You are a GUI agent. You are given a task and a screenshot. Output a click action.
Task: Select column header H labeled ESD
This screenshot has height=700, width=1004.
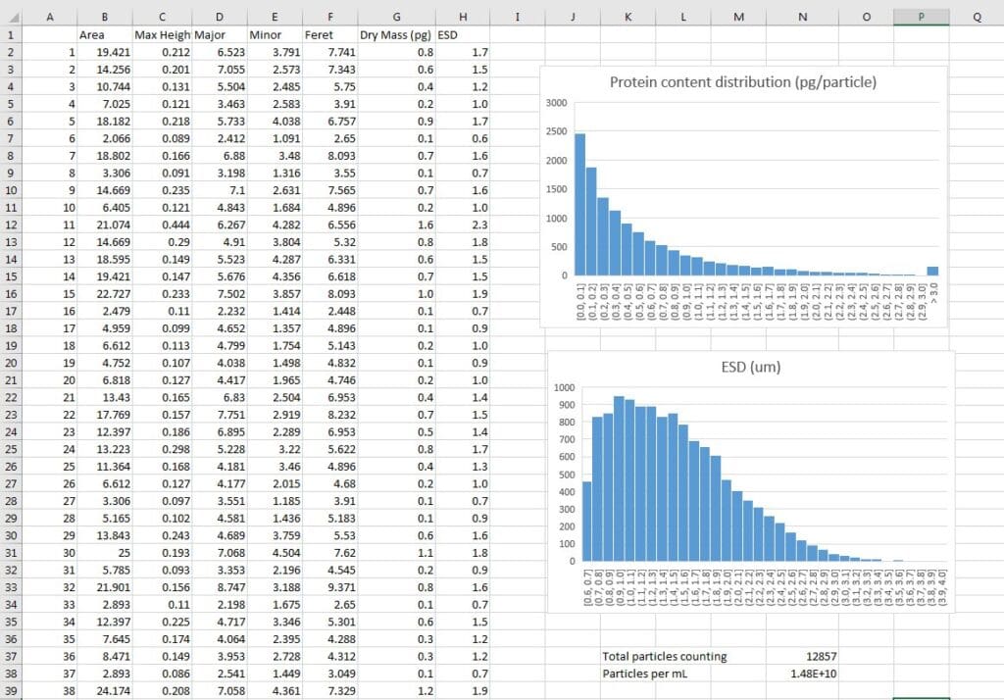[x=463, y=17]
